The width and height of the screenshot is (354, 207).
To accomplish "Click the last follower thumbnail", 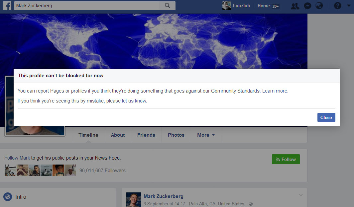I will pyautogui.click(x=70, y=170).
